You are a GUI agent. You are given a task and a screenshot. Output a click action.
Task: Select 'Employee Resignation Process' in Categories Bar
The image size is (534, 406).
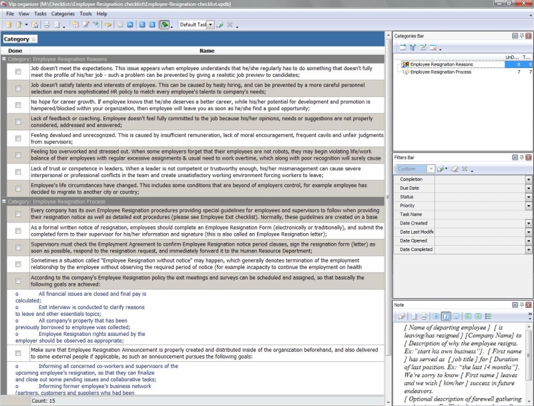coord(441,71)
